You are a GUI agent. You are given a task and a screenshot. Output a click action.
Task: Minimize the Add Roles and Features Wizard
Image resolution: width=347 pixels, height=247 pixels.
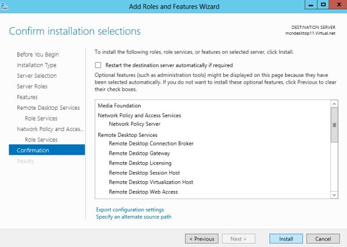(x=309, y=5)
